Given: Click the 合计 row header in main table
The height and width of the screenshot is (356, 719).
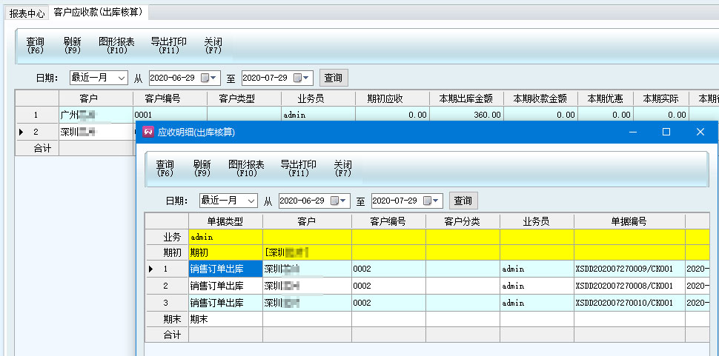Looking at the screenshot, I should pyautogui.click(x=37, y=148).
